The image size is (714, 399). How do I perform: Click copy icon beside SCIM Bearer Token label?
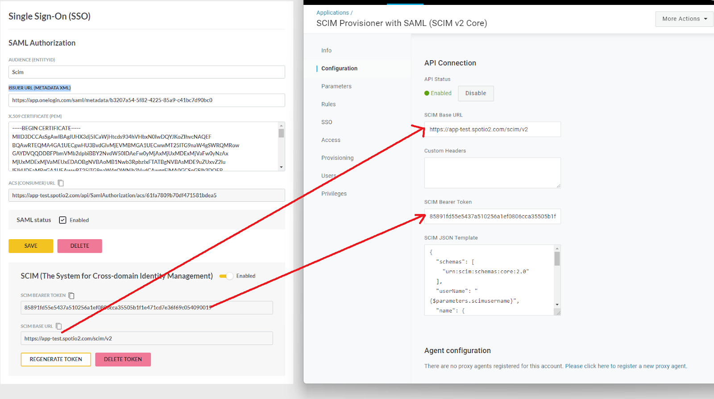[x=71, y=295]
